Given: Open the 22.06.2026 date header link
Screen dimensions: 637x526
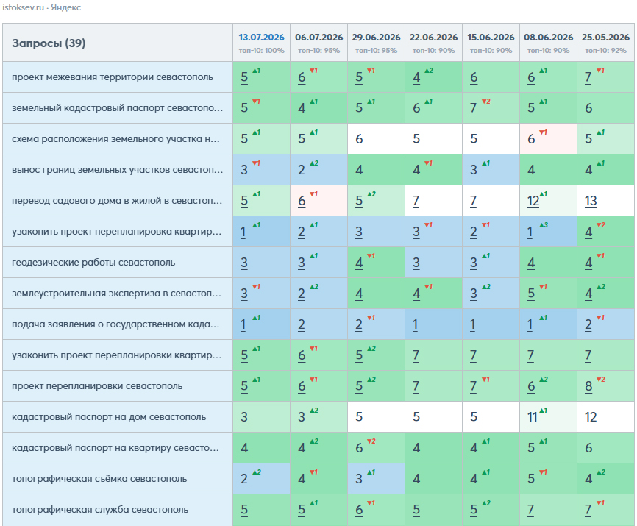Looking at the screenshot, I should tap(433, 38).
